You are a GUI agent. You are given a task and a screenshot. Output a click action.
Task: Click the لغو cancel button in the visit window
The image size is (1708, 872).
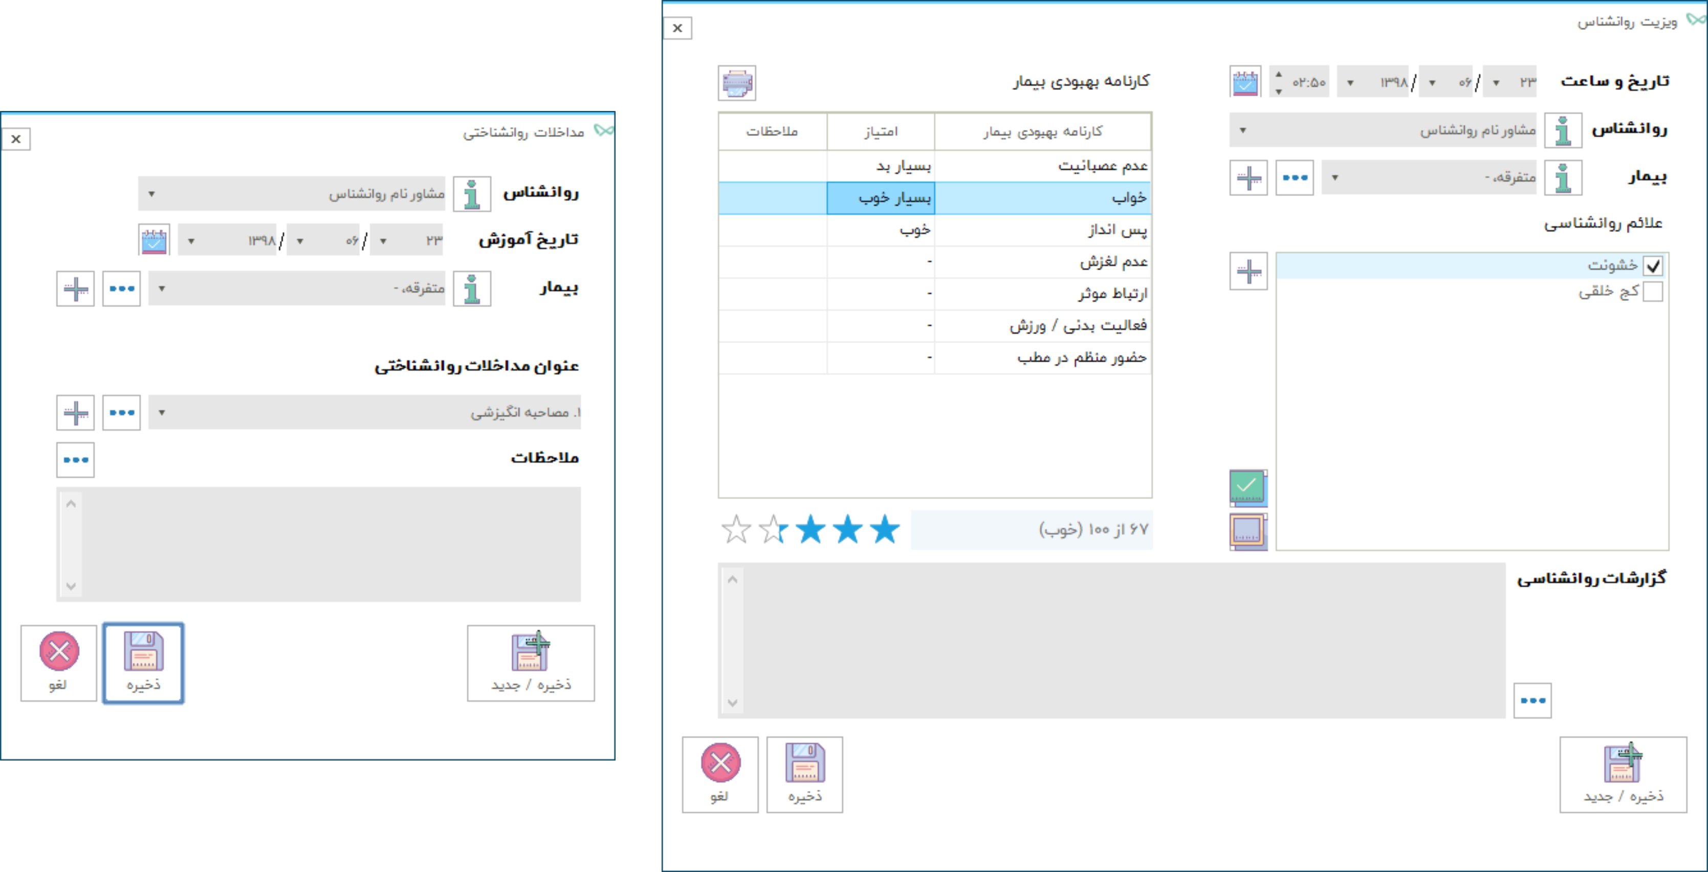pos(720,775)
